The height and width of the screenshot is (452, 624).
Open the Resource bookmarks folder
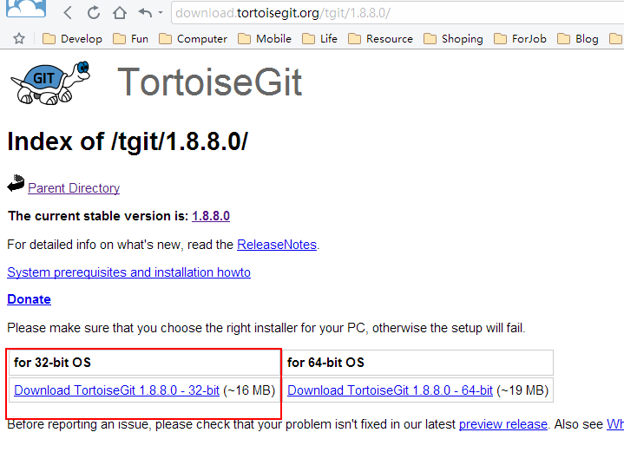pos(380,38)
